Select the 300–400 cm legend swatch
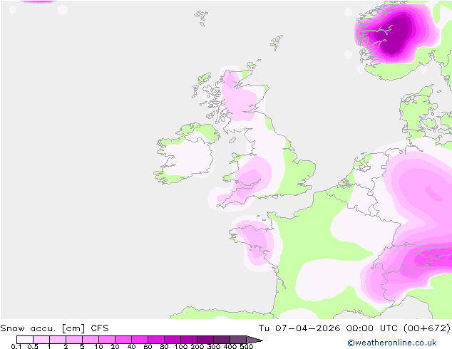Image resolution: width=452 pixels, height=349 pixels. pos(222,340)
